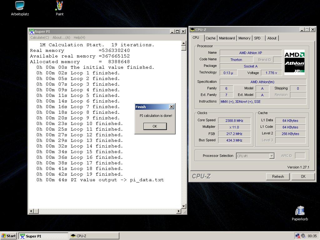
Task: Open the Memory tab in CPU-Z
Action: point(244,38)
